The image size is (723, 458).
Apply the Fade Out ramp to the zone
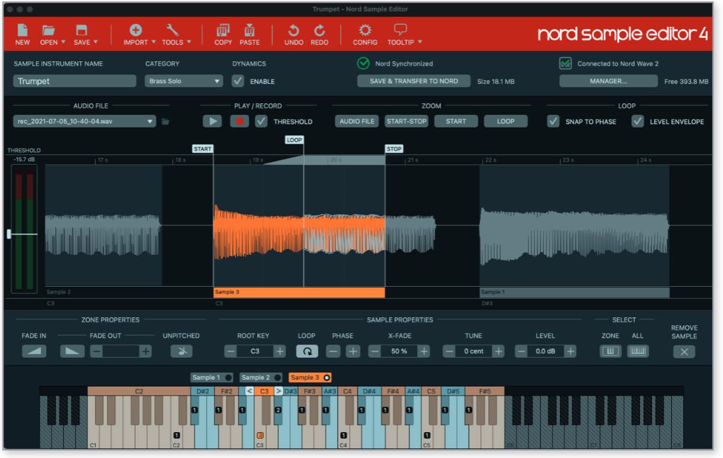[x=72, y=352]
